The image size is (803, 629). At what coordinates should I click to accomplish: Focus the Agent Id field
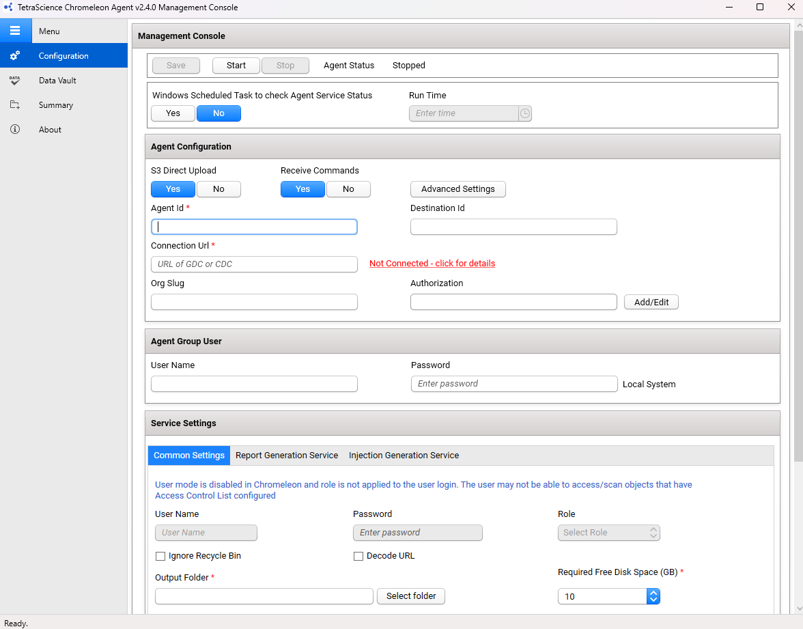click(254, 227)
